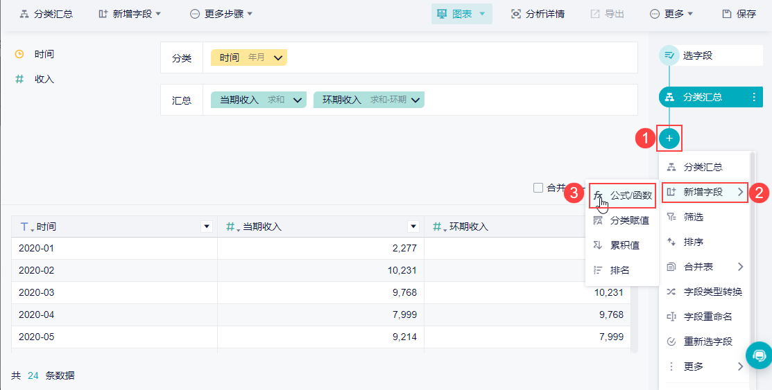Expand the 当期收入 求和 dropdown
This screenshot has height=390, width=772.
[298, 100]
